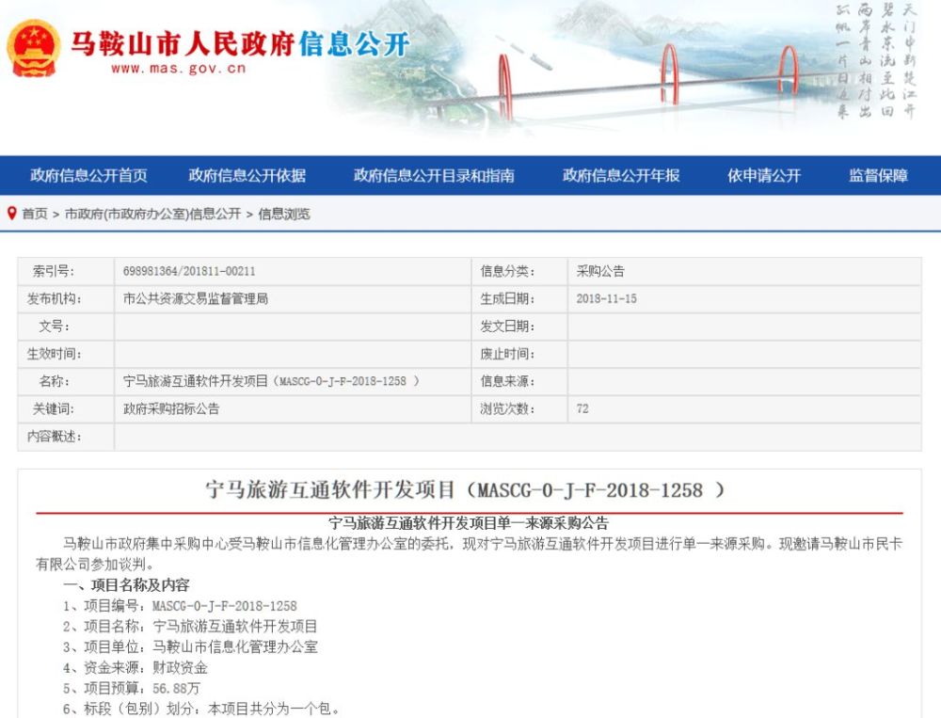The height and width of the screenshot is (718, 941).
Task: Click the 信息分类 label
Action: pos(507,271)
